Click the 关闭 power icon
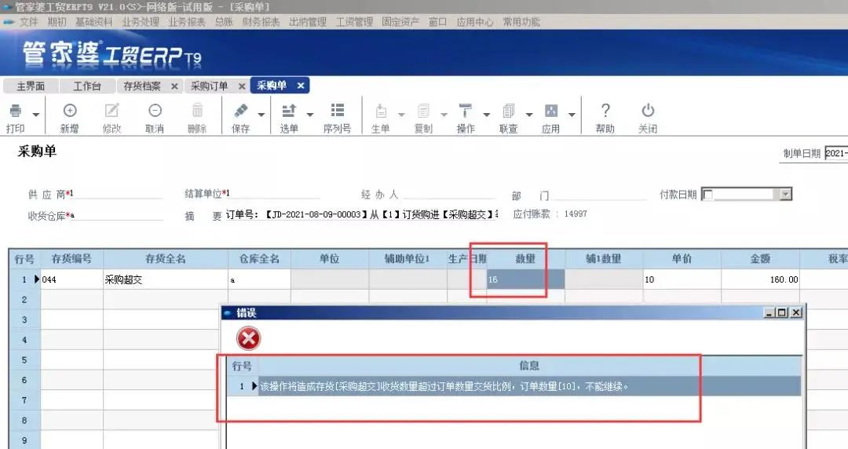Image resolution: width=848 pixels, height=449 pixels. (x=647, y=111)
